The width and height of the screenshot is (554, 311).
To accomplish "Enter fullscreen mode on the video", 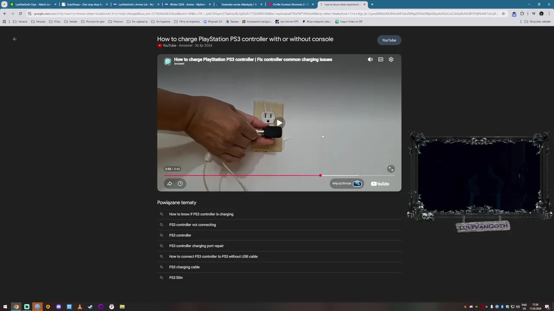I will (391, 169).
